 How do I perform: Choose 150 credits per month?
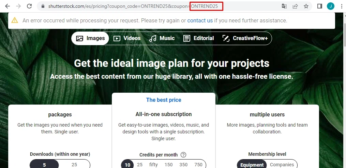(168, 165)
